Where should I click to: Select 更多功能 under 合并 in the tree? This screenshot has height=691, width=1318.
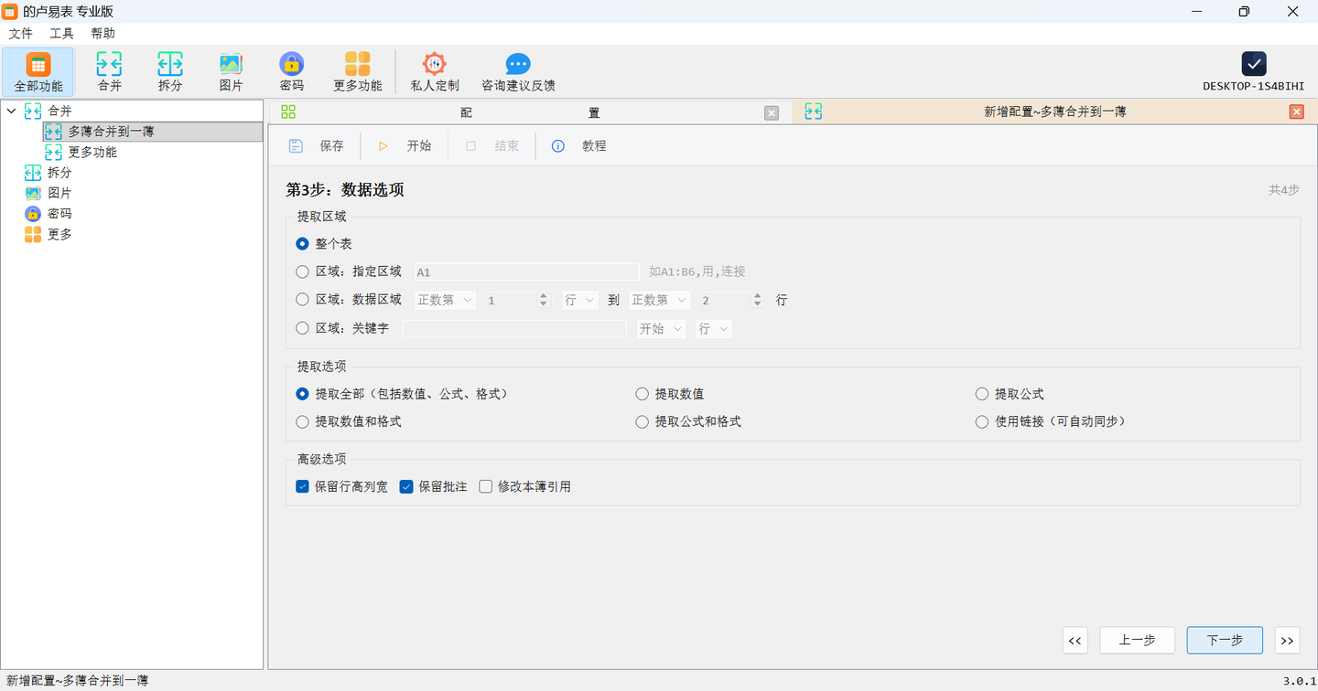coord(92,153)
